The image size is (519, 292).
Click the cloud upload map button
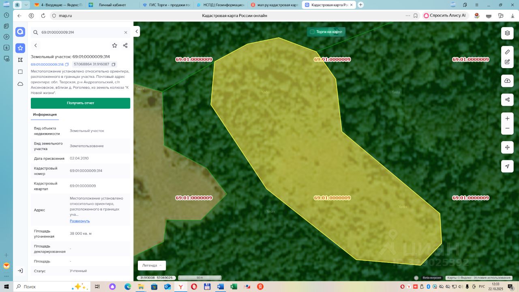point(507,81)
